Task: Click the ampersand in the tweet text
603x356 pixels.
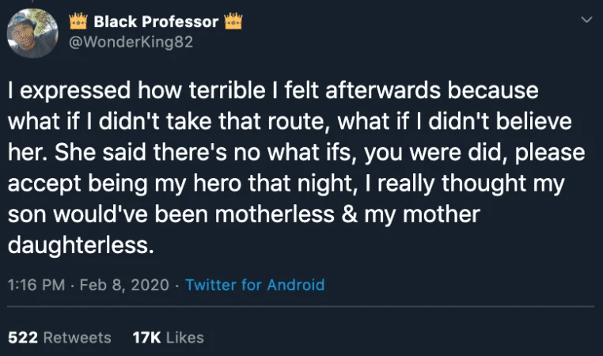Action: 349,214
